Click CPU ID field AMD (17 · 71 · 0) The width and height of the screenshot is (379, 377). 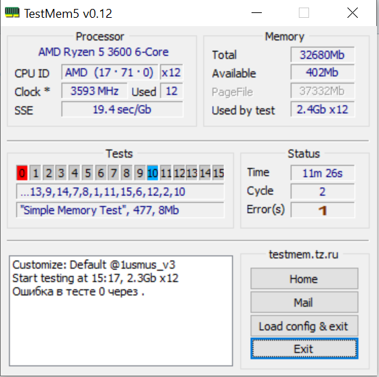coord(110,72)
